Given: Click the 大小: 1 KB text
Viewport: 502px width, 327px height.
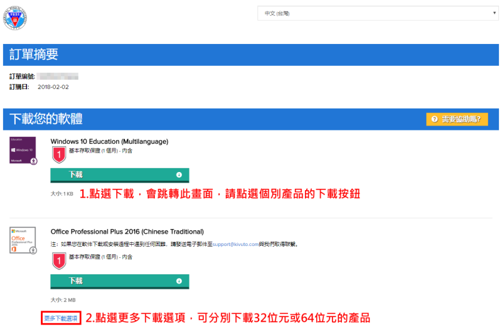Looking at the screenshot, I should pyautogui.click(x=61, y=194).
